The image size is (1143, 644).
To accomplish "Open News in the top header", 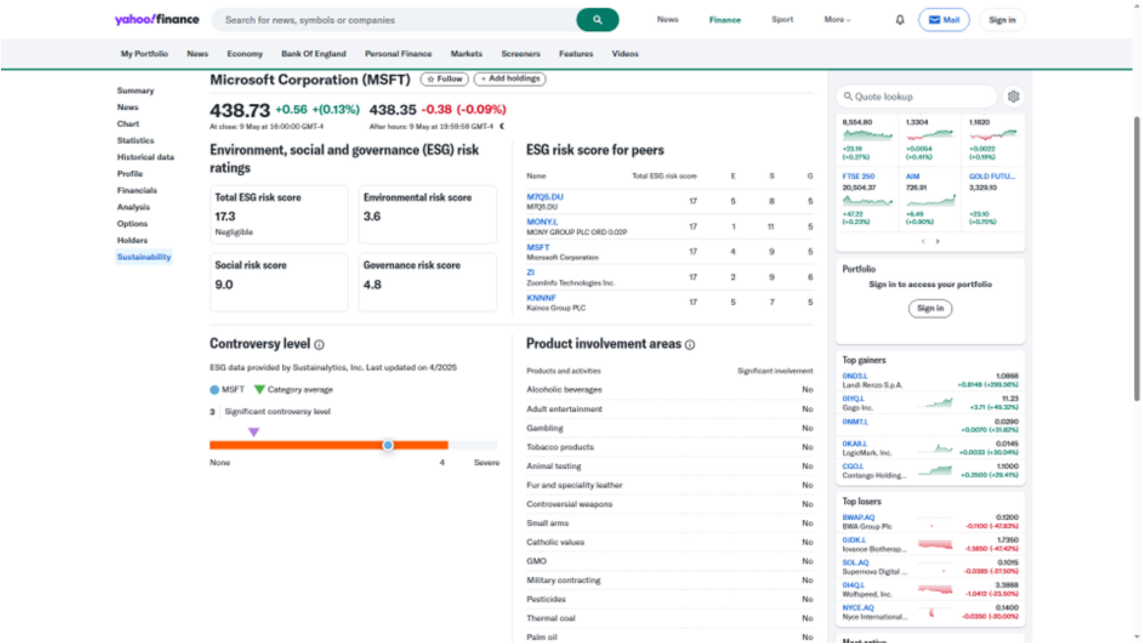I will tap(667, 19).
